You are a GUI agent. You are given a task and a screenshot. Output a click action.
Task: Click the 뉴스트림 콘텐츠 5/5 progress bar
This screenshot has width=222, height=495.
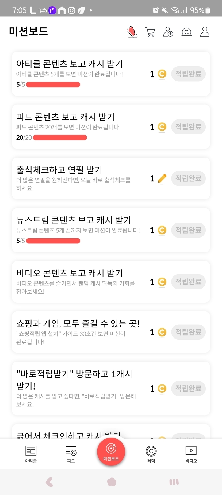[53, 241]
